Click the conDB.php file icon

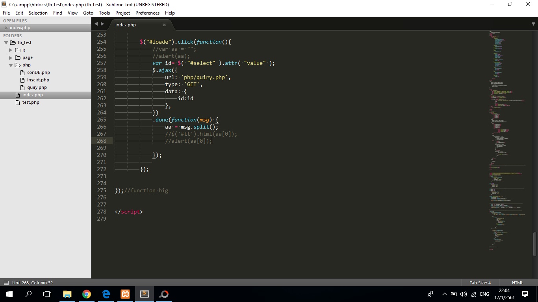22,72
